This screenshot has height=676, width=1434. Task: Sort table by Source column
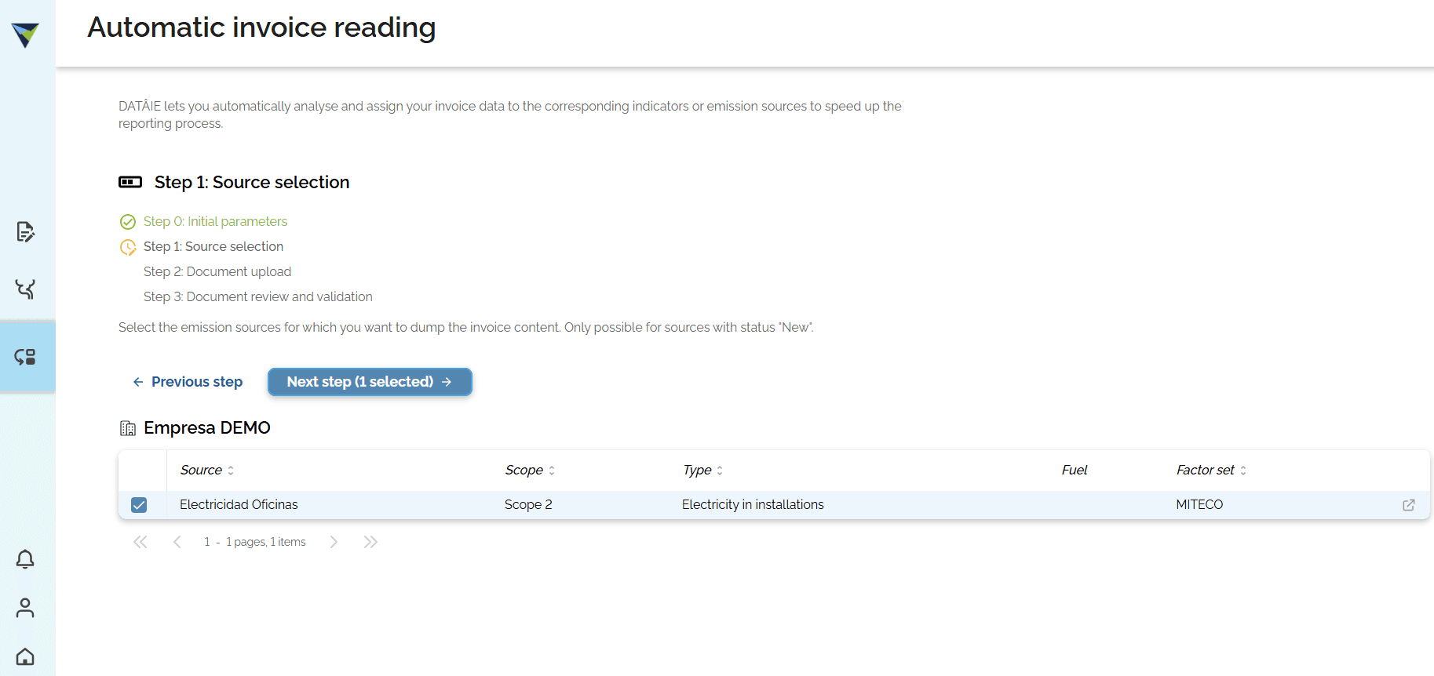pyautogui.click(x=207, y=470)
